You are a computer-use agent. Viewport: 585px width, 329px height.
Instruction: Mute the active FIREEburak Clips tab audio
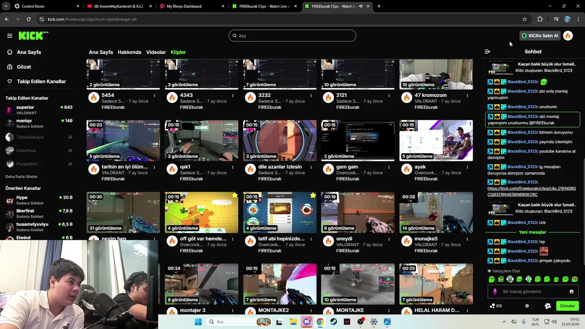(361, 6)
